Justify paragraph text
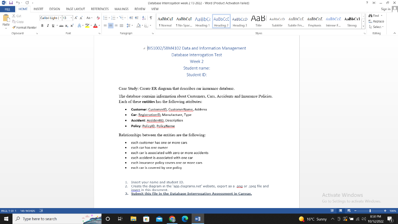Image resolution: width=398 pixels, height=224 pixels. pos(122,26)
